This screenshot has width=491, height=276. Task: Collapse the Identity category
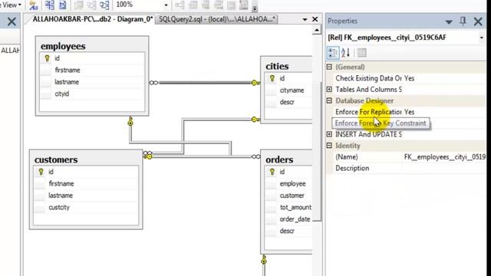coord(329,146)
